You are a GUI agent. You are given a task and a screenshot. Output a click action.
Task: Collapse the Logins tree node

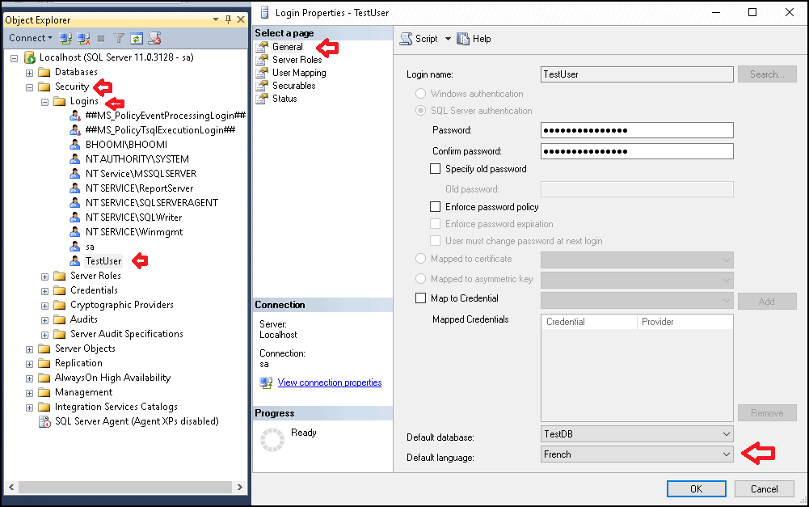click(x=45, y=102)
